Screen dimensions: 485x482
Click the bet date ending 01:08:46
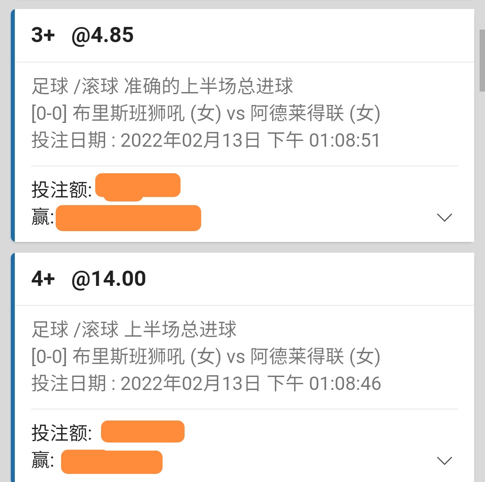click(206, 384)
